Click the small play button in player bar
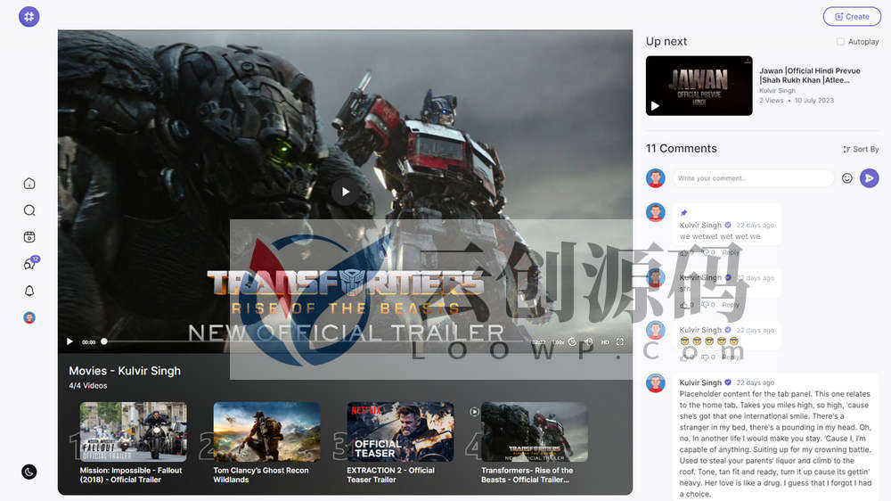Screen dimensions: 891x501 tap(69, 341)
